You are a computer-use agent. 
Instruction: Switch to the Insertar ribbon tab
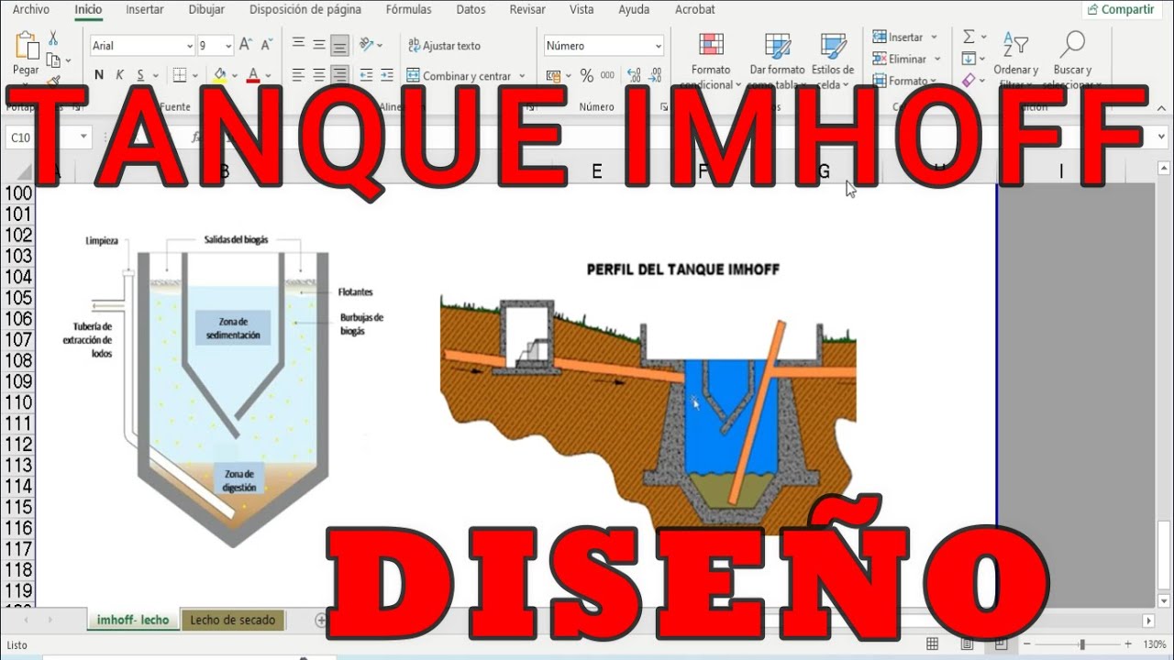145,9
